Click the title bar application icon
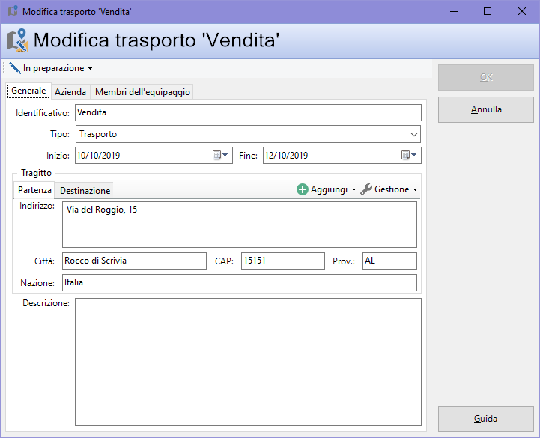540x438 pixels. point(13,11)
